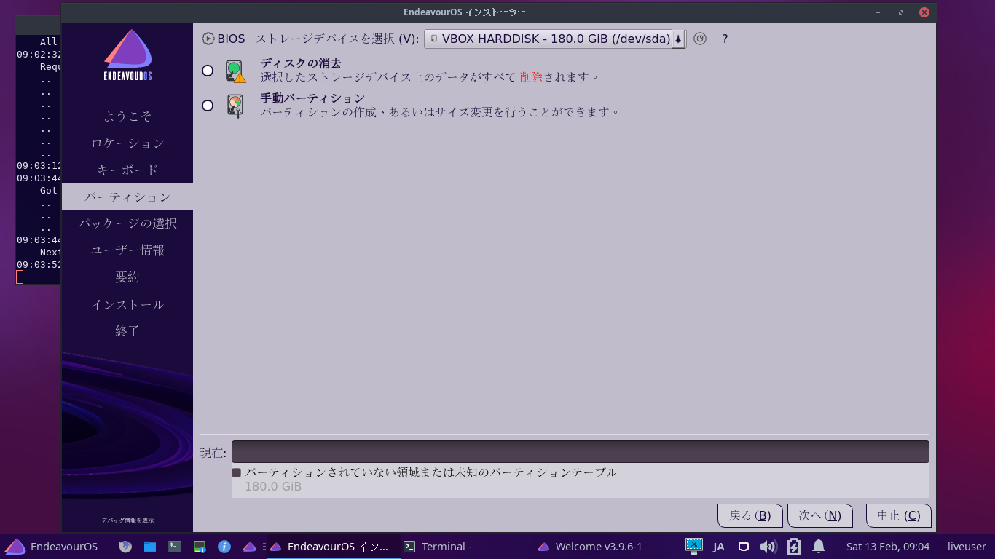Click the dropdown arrow of storage device selector

tap(678, 39)
